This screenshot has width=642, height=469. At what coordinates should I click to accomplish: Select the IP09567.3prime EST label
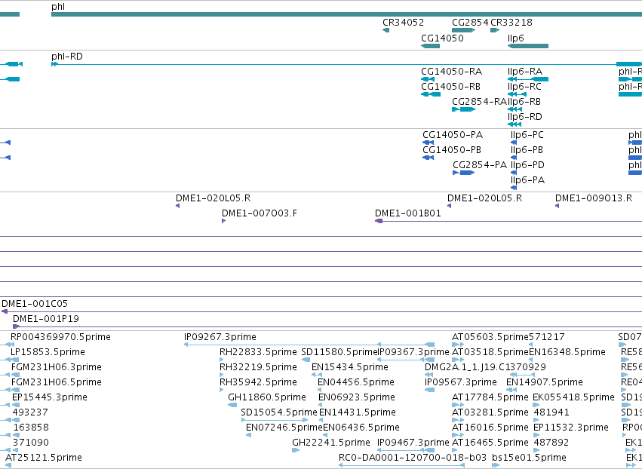(461, 382)
